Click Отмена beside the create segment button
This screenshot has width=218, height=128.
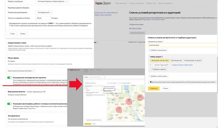94,124
